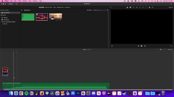
Task: Skip to the previous clip
Action: [138, 46]
